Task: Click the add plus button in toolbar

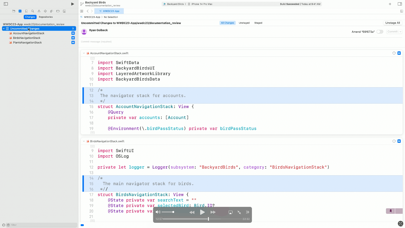Action: [390, 4]
